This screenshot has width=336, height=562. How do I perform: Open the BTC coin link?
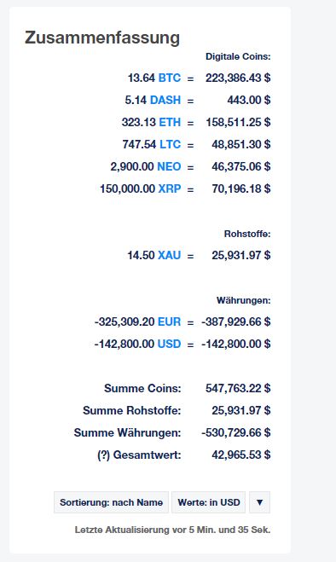click(170, 78)
